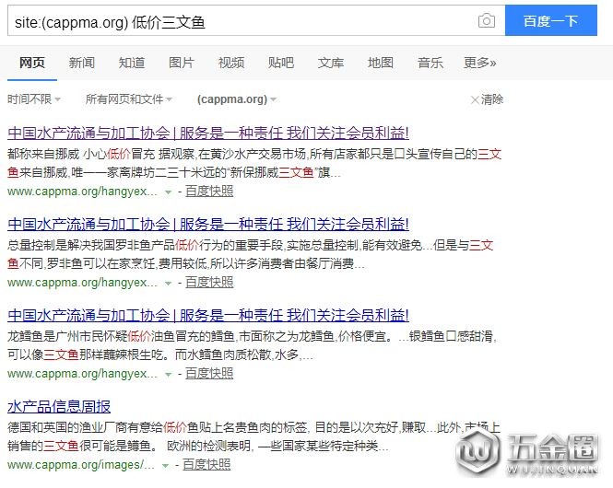The width and height of the screenshot is (613, 488).
Task: Open the 文库 tab
Action: tap(331, 63)
